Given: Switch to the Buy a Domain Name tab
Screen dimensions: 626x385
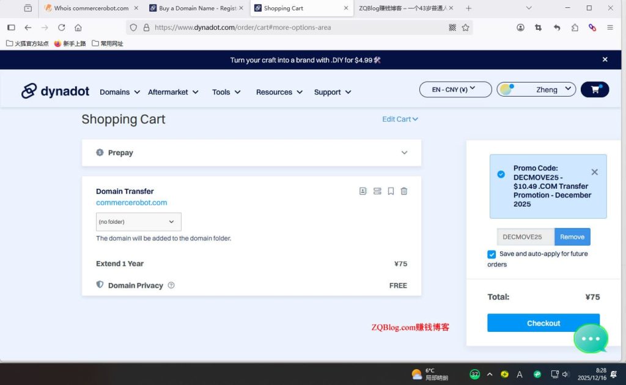Looking at the screenshot, I should (196, 8).
